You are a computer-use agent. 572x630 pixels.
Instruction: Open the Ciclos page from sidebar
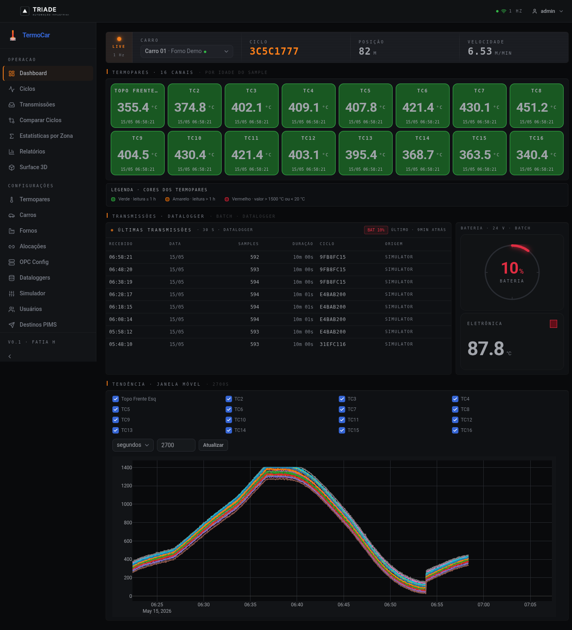click(48, 89)
